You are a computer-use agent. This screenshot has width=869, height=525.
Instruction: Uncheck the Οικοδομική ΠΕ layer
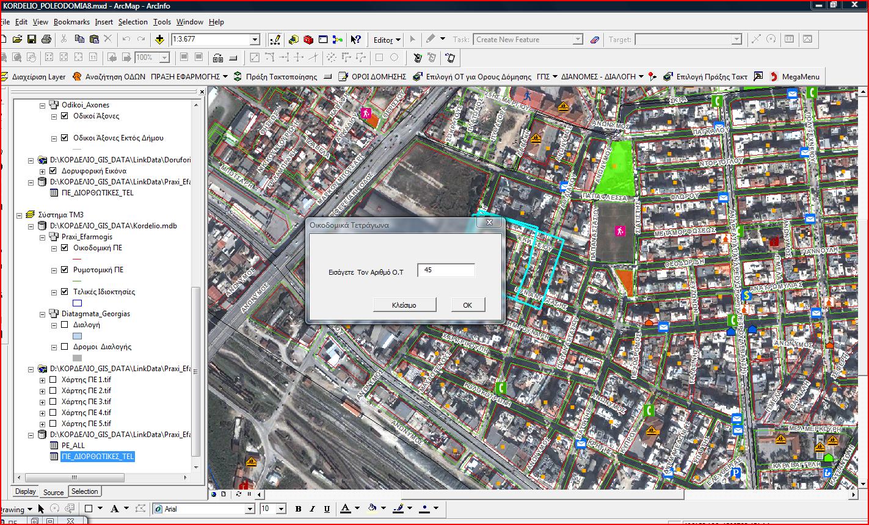tap(64, 248)
